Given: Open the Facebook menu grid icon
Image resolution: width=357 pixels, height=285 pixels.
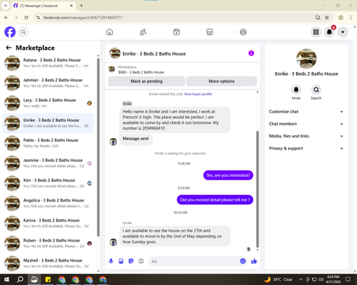Looking at the screenshot, I should click(x=316, y=32).
